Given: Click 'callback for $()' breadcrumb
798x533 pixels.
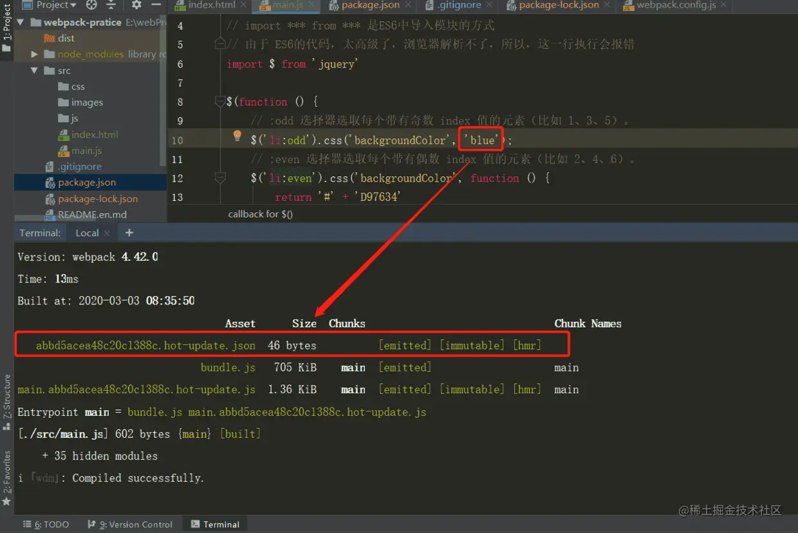Looking at the screenshot, I should point(261,214).
